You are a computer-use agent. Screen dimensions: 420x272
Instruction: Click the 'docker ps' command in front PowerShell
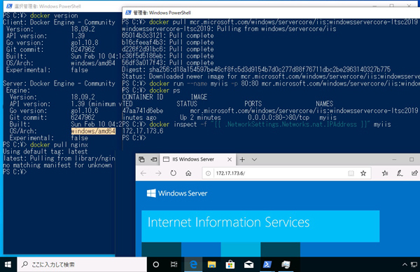pos(164,90)
